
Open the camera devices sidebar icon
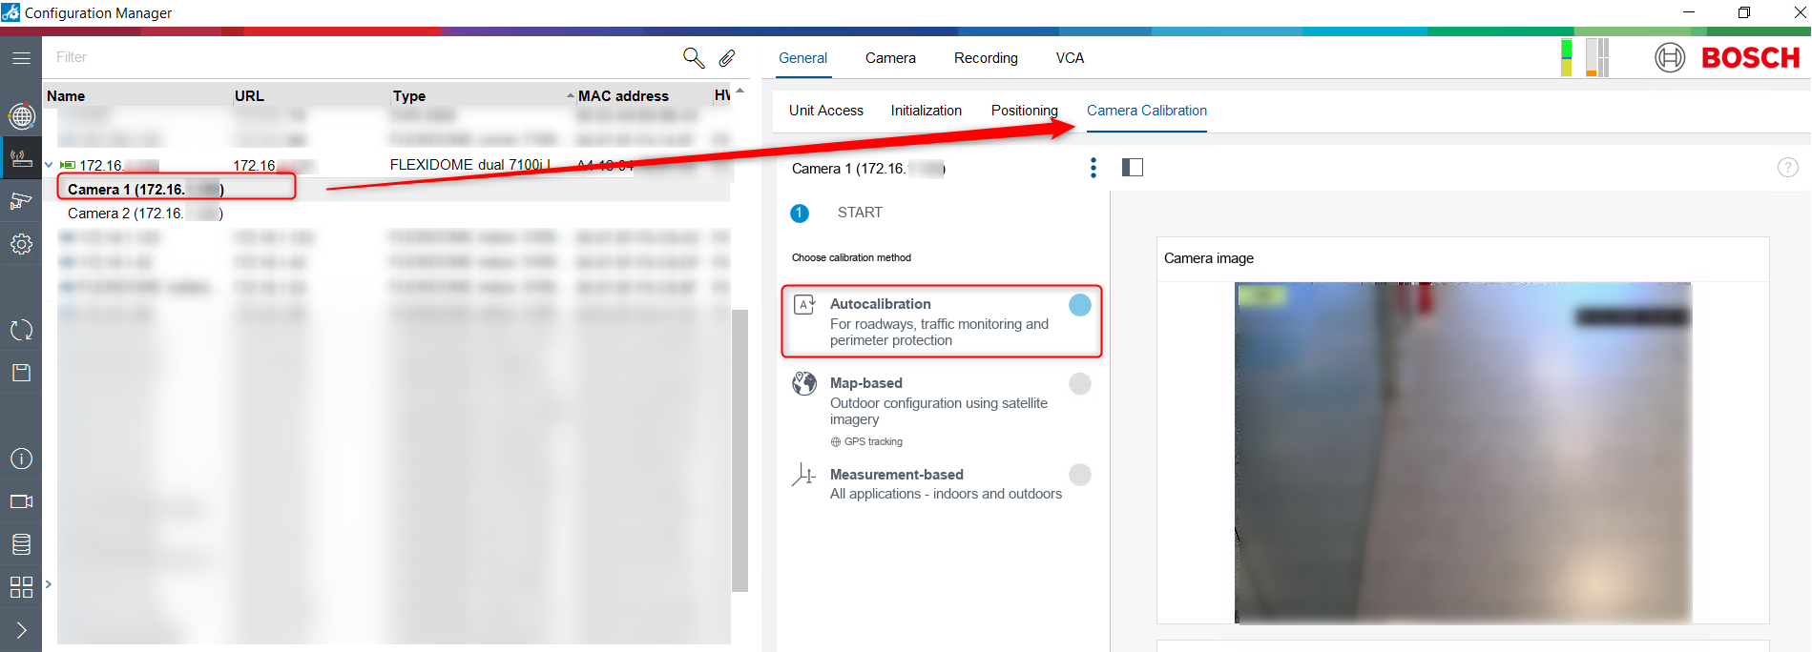coord(21,200)
